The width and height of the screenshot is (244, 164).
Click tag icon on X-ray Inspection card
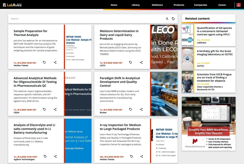(132, 156)
